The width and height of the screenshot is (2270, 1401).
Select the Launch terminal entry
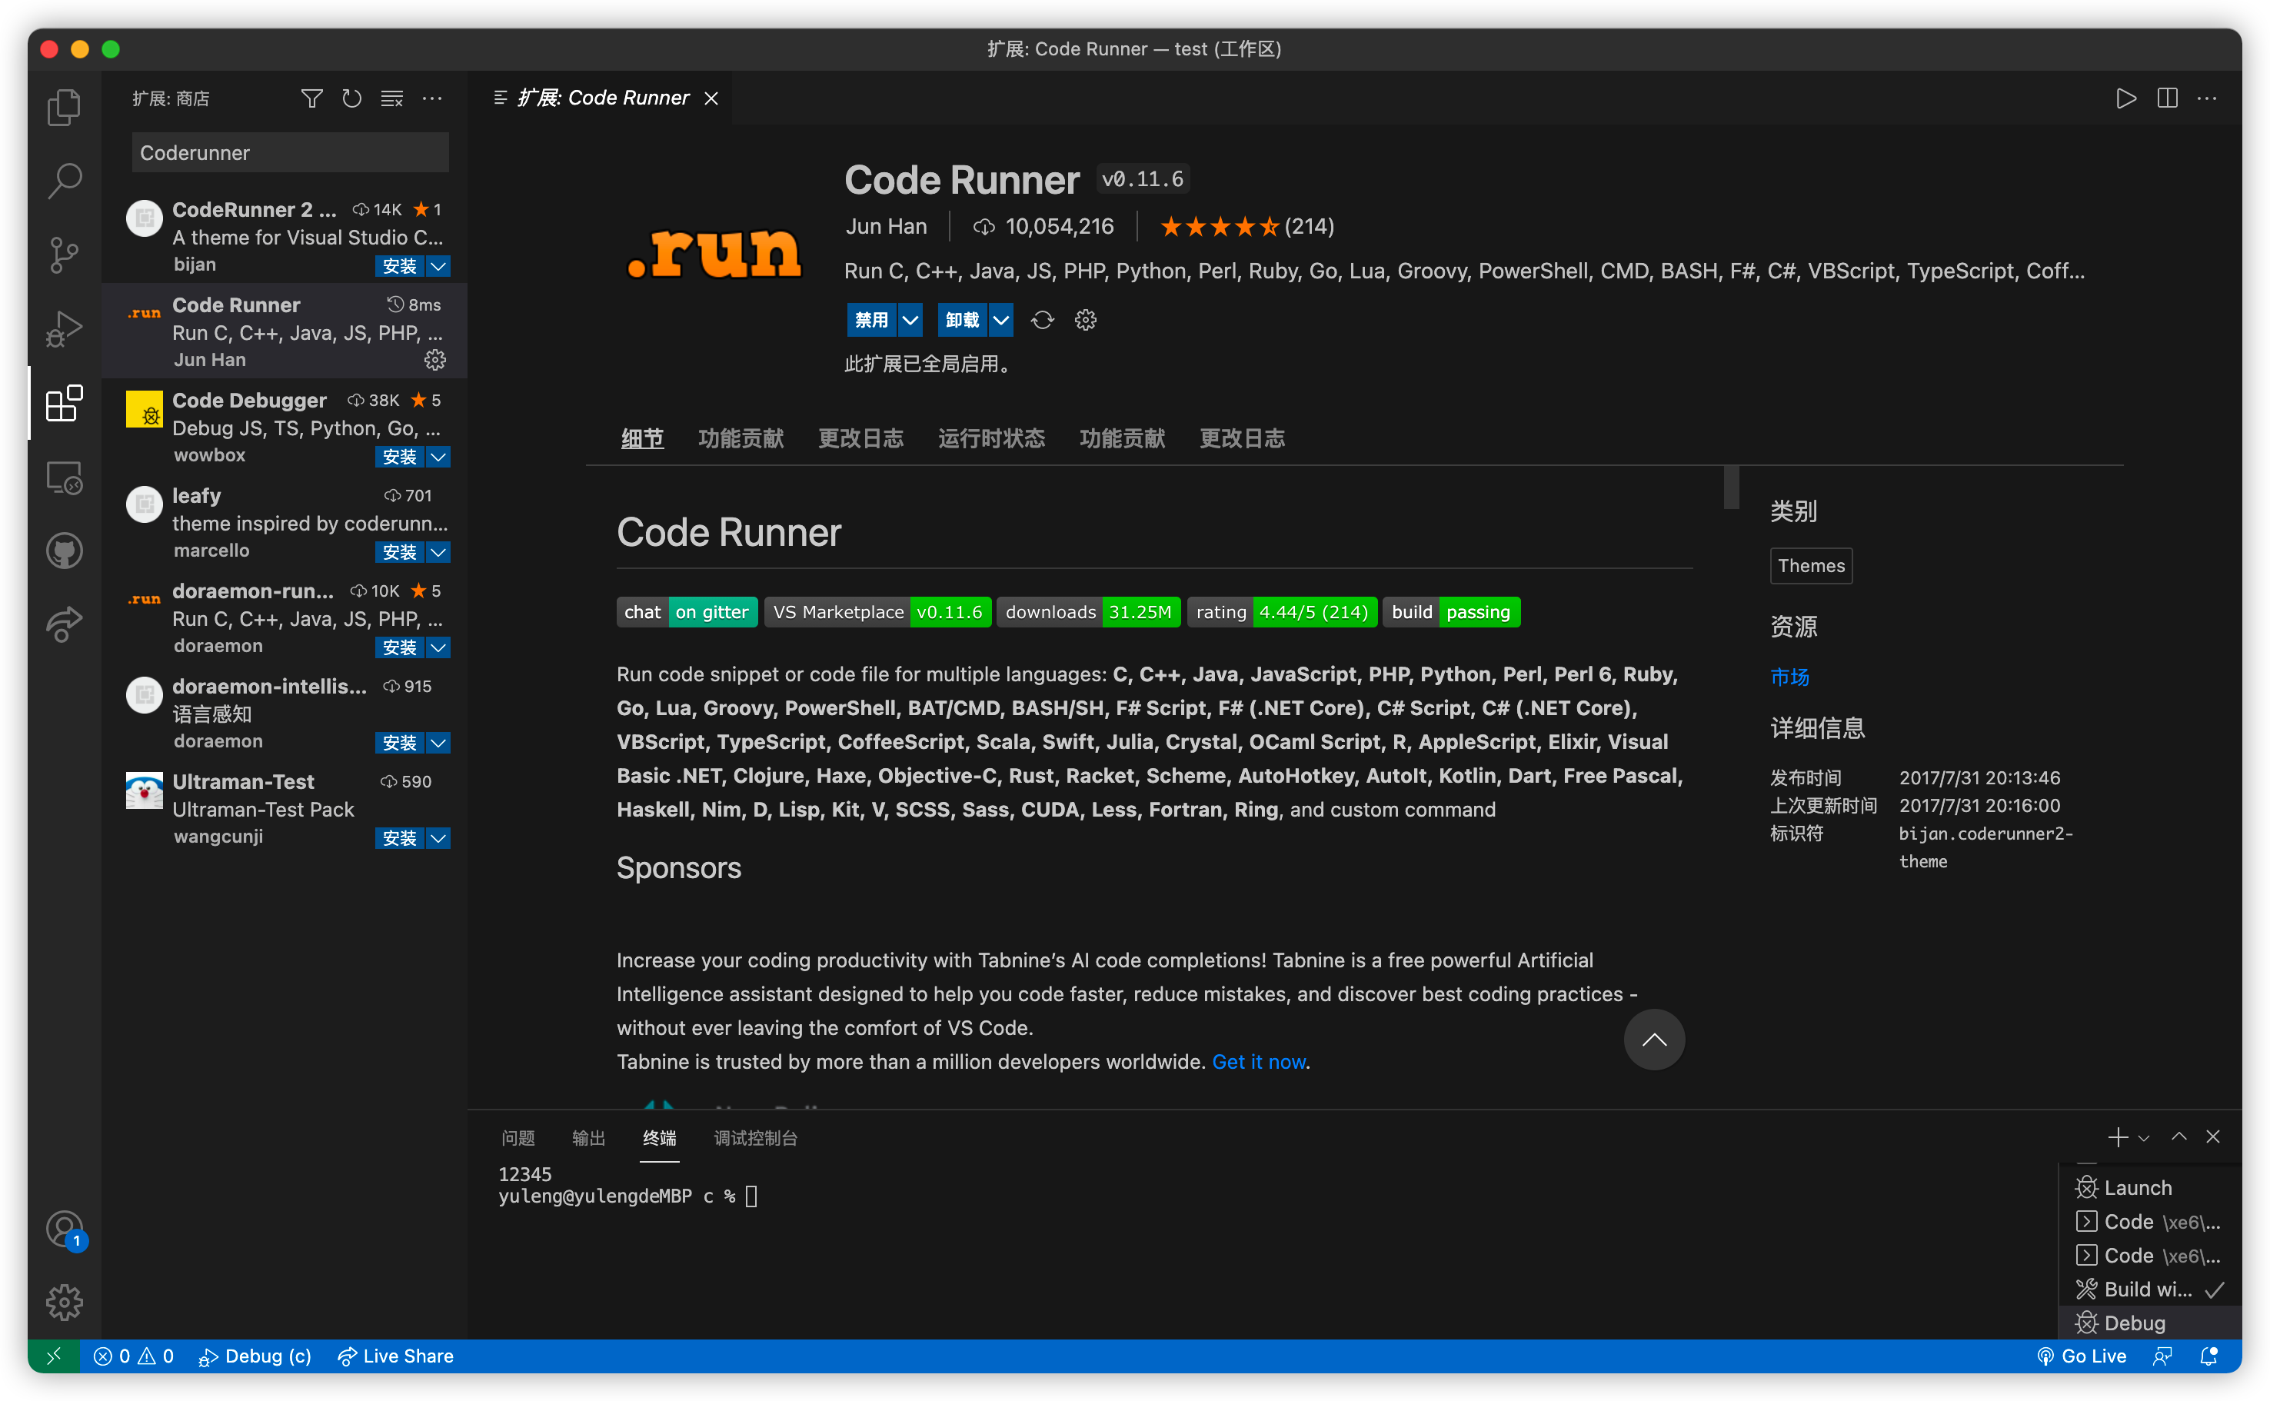pyautogui.click(x=2148, y=1188)
